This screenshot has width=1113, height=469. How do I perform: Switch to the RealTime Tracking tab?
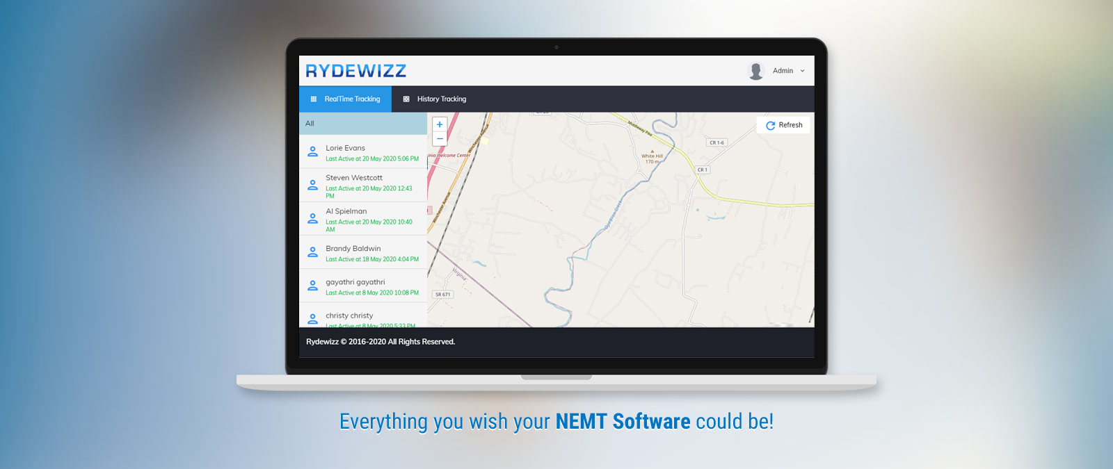(x=345, y=99)
